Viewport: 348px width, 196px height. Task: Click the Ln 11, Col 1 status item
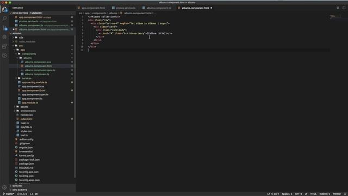coord(273,194)
